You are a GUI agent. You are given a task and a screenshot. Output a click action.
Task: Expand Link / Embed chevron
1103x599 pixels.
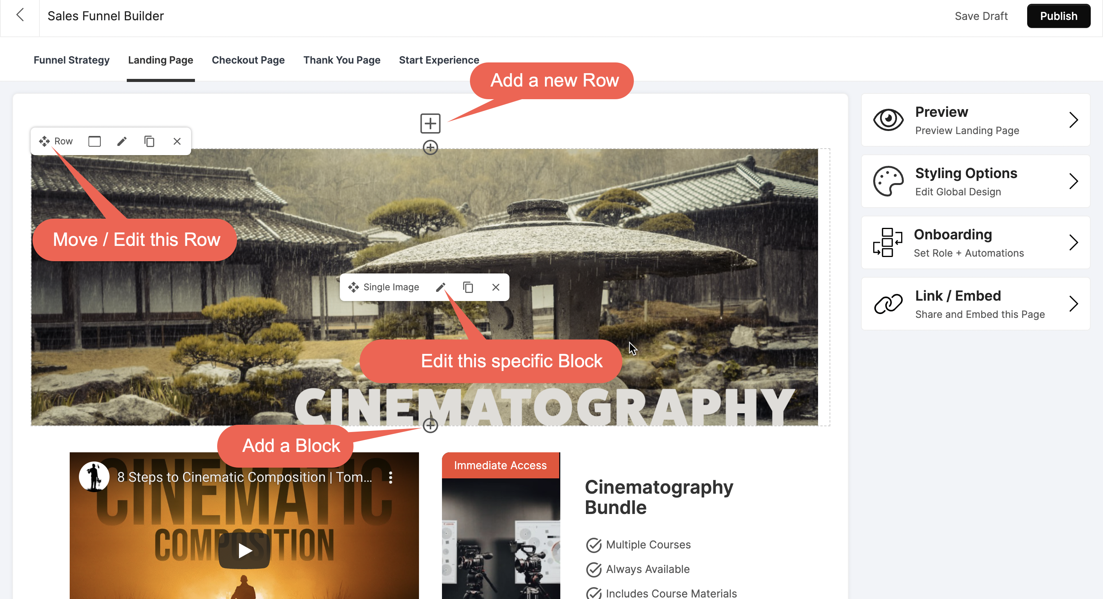point(1074,304)
